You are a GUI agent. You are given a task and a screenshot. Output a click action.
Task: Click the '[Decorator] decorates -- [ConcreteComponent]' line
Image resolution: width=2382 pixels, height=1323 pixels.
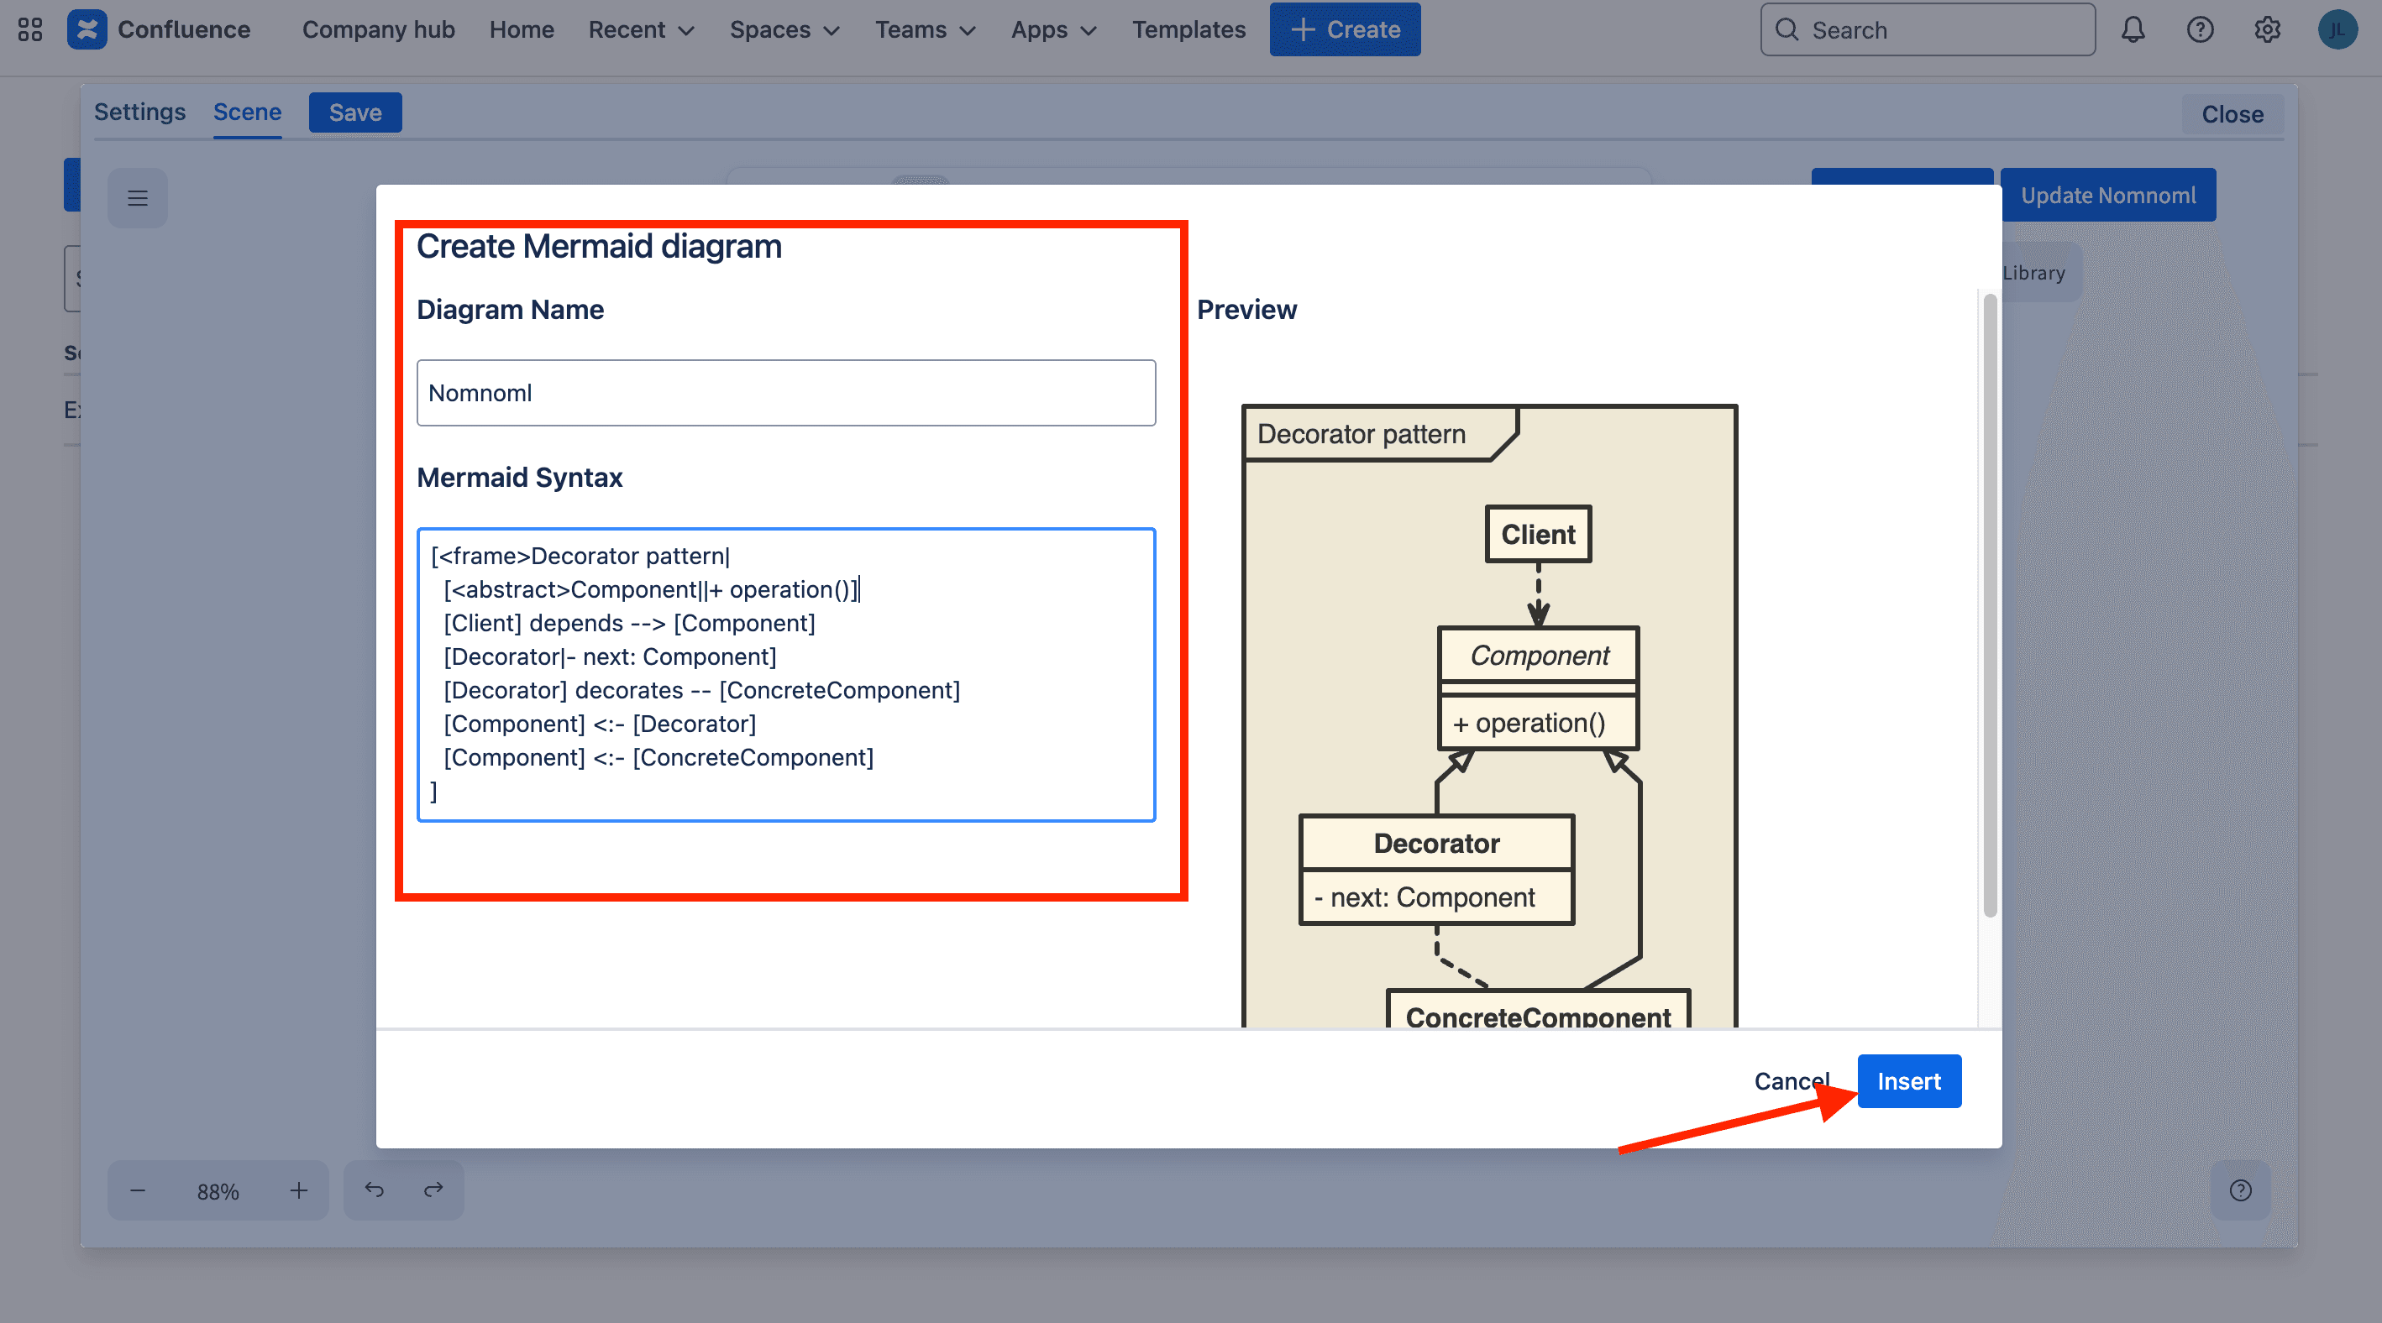(702, 690)
